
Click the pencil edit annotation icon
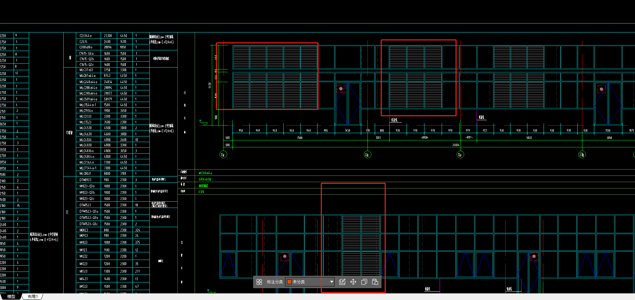coord(342,282)
